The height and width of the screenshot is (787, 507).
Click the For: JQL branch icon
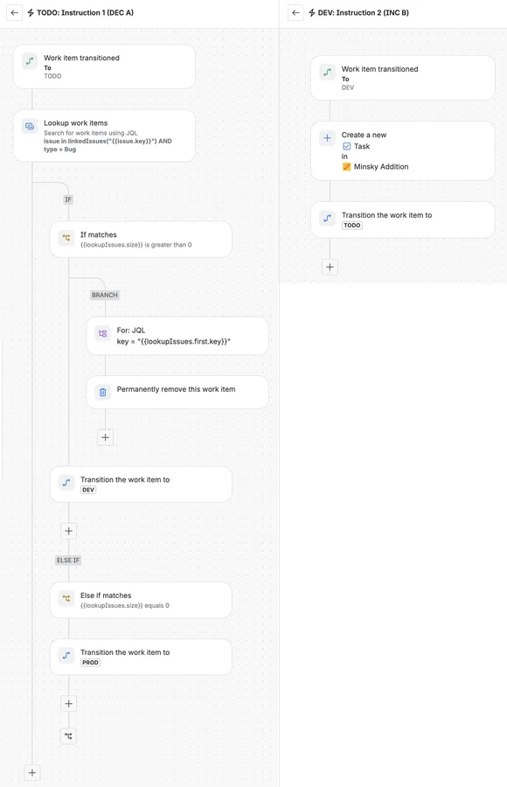[103, 333]
